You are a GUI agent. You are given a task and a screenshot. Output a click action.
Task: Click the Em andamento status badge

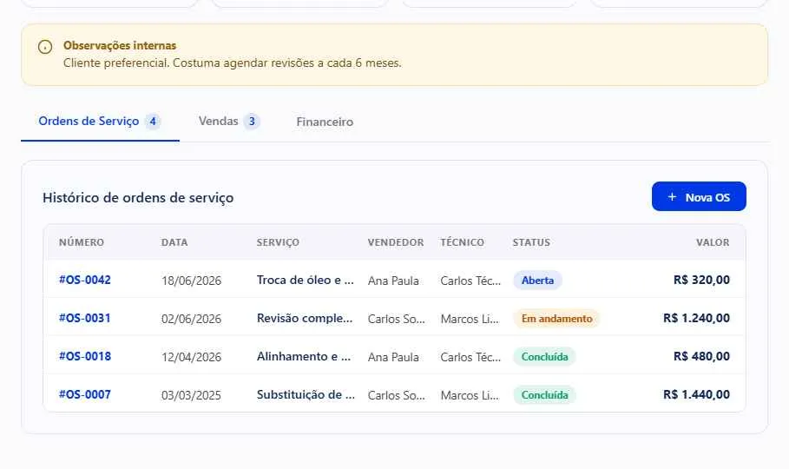(556, 319)
